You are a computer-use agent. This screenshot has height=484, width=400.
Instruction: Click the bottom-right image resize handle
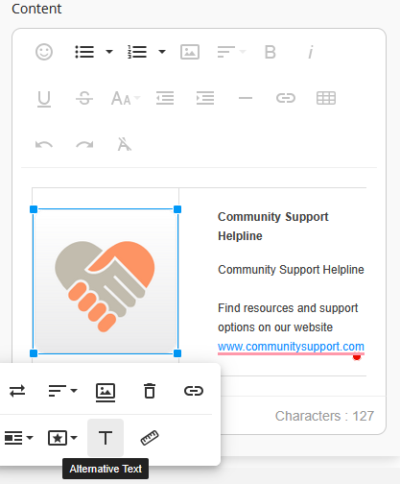coord(177,353)
